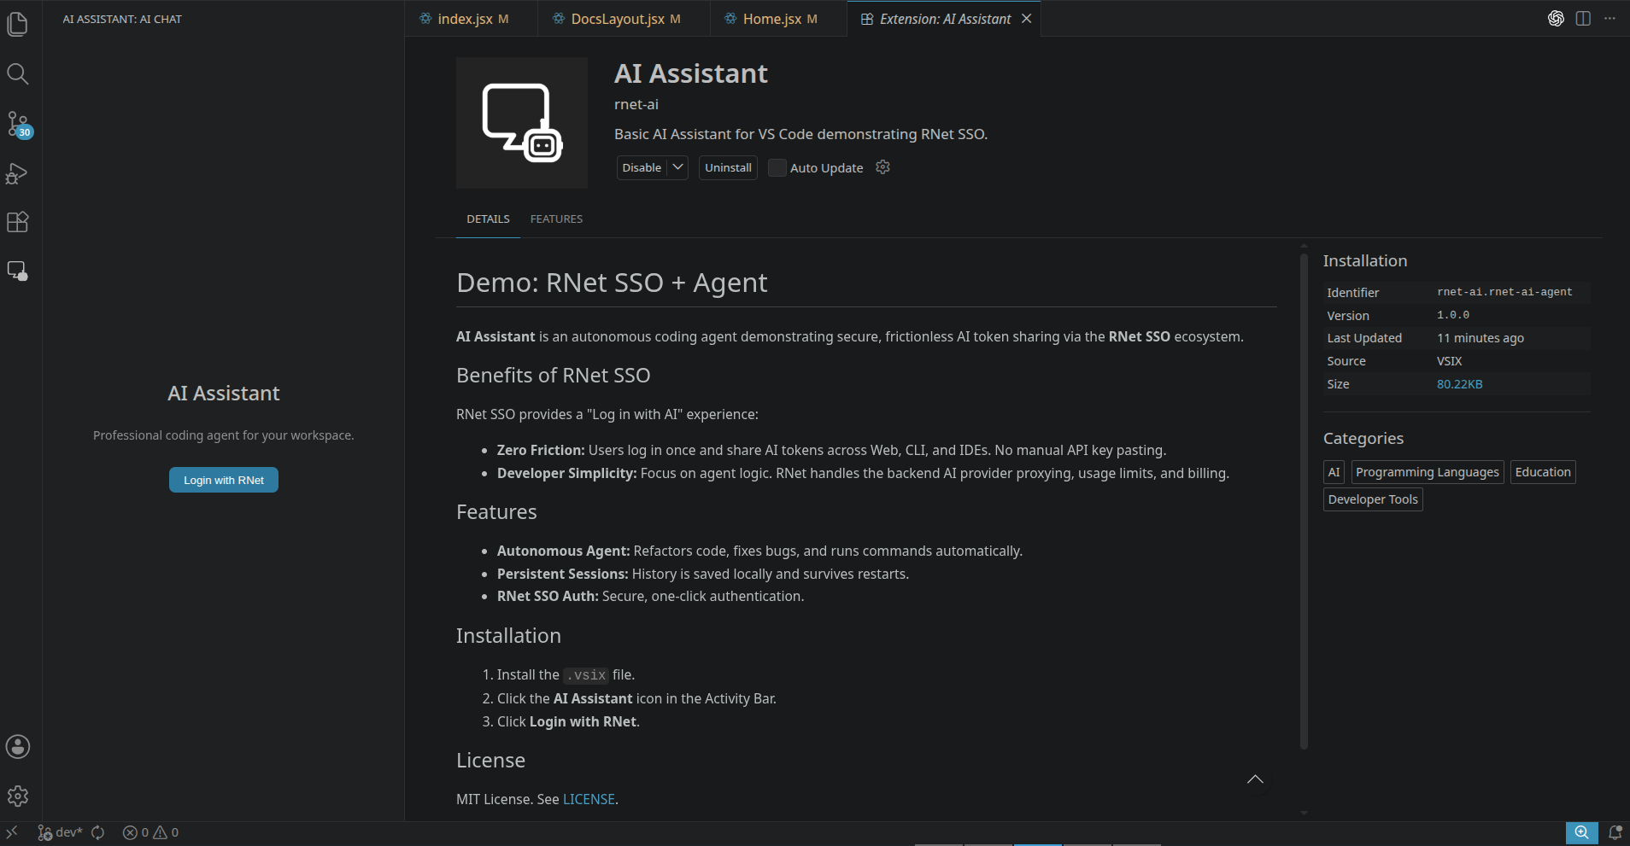Click the AI Assistant extension title
The image size is (1630, 846).
[x=691, y=73]
